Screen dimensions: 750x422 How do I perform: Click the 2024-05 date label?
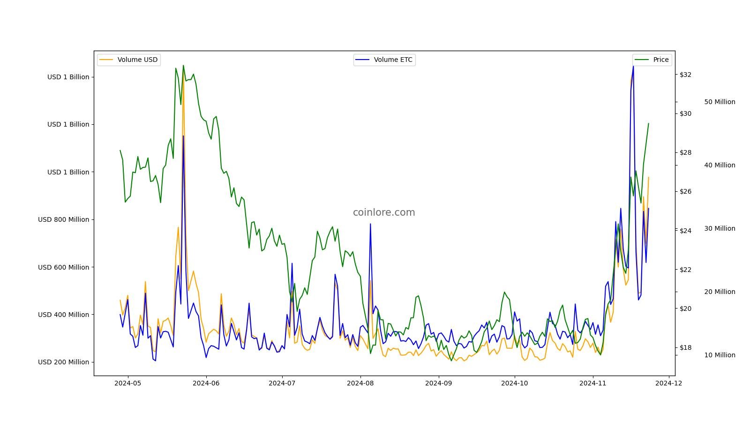pyautogui.click(x=128, y=383)
